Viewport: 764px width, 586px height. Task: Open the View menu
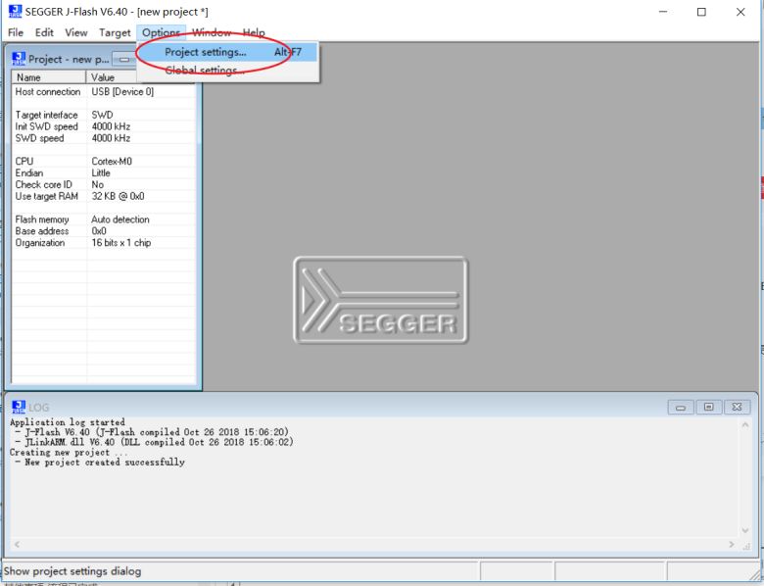pyautogui.click(x=76, y=32)
